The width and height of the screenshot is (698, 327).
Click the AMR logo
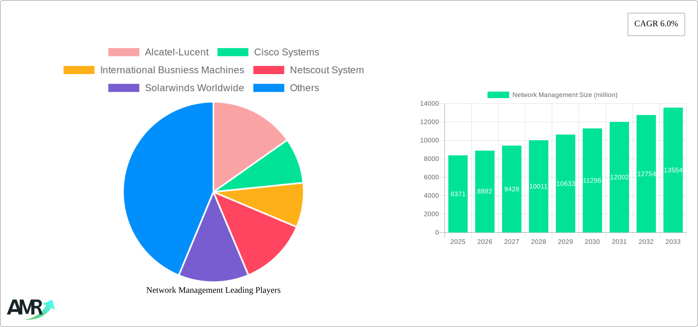[x=31, y=309]
